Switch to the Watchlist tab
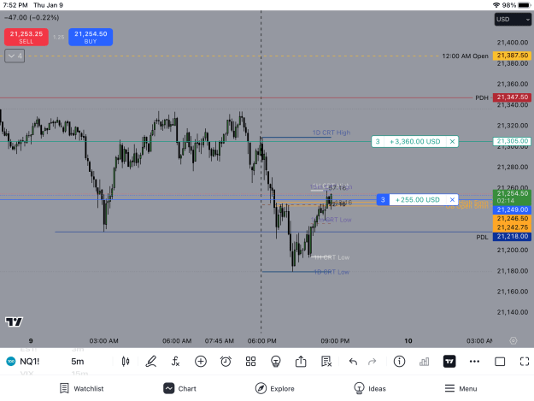Image resolution: width=534 pixels, height=401 pixels. click(x=82, y=388)
